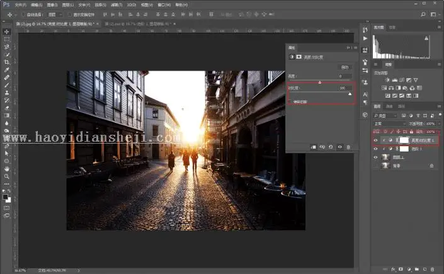Open Properties panel flyout menu
The width and height of the screenshot is (444, 274).
pos(355,48)
